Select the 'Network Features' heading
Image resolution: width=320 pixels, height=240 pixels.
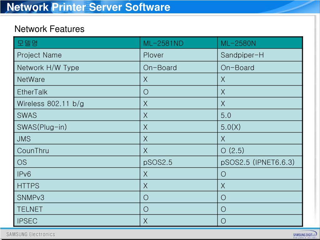click(49, 29)
